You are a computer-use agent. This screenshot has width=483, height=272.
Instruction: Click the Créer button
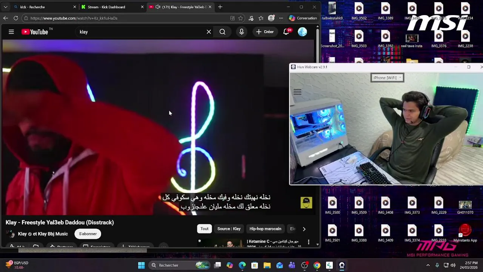pyautogui.click(x=265, y=32)
